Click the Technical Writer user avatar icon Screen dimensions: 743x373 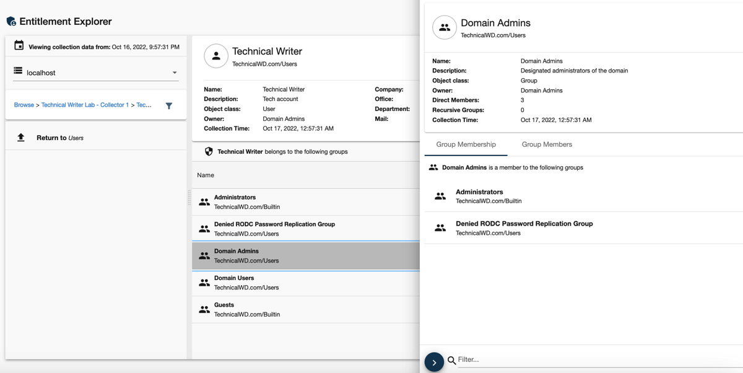[x=216, y=56]
